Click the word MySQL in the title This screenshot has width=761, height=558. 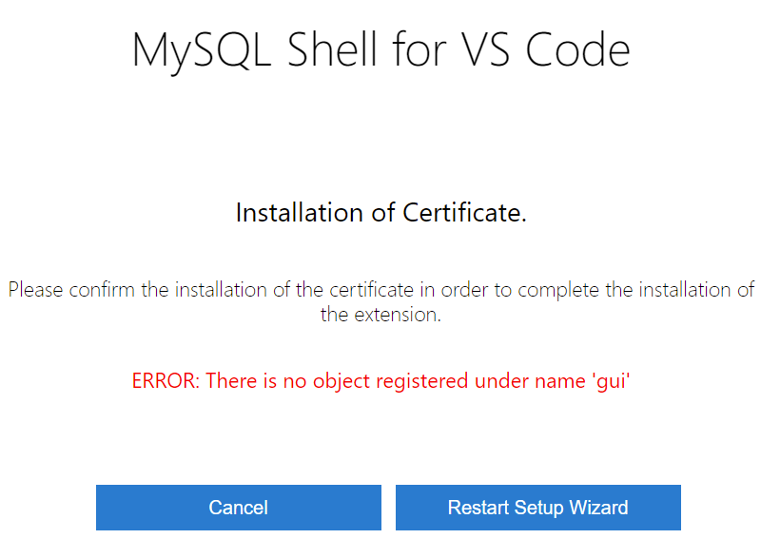point(201,51)
